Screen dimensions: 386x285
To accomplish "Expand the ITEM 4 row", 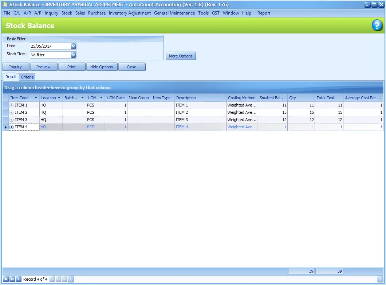I will pyautogui.click(x=11, y=127).
